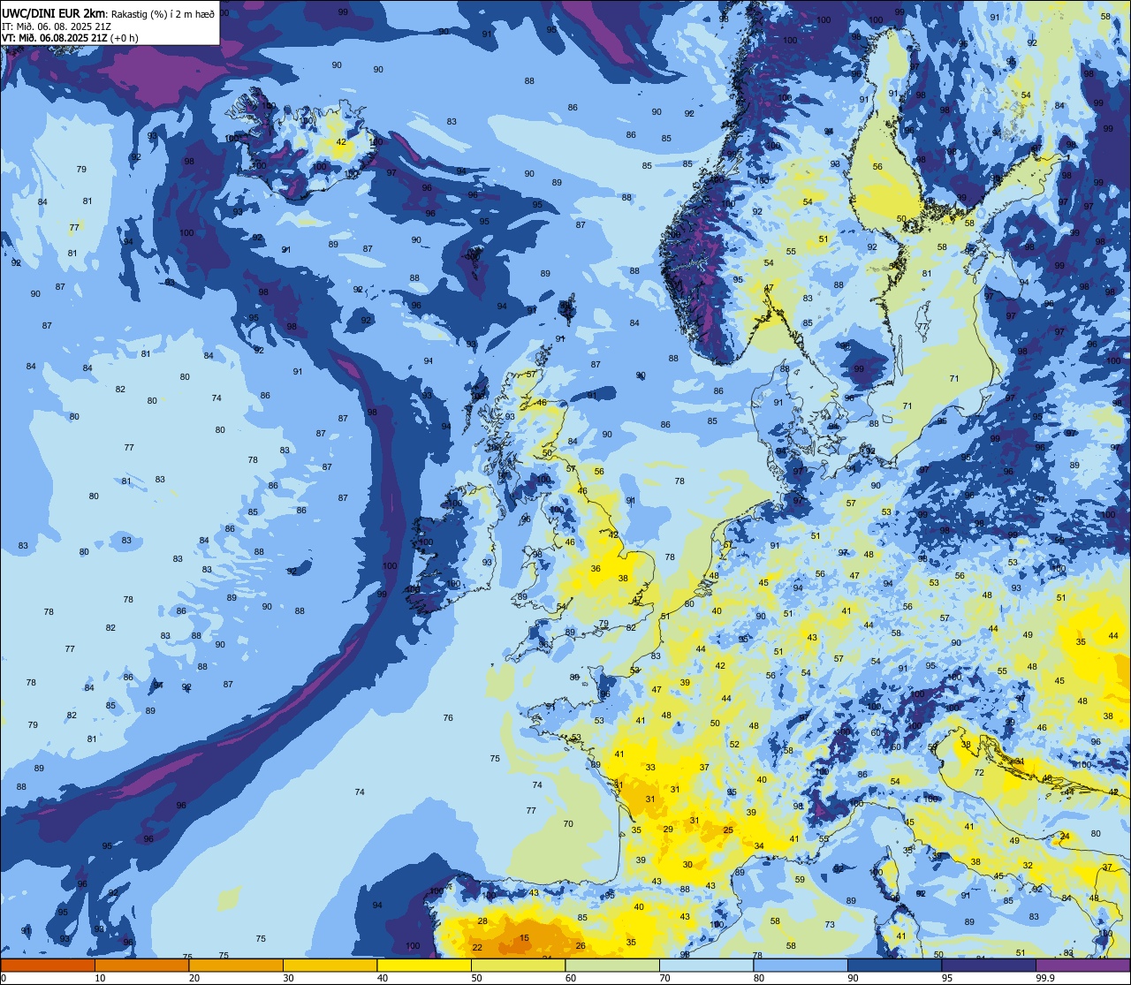Click the light blue 80–90 legend swatch
This screenshot has height=985, width=1131.
point(801,965)
